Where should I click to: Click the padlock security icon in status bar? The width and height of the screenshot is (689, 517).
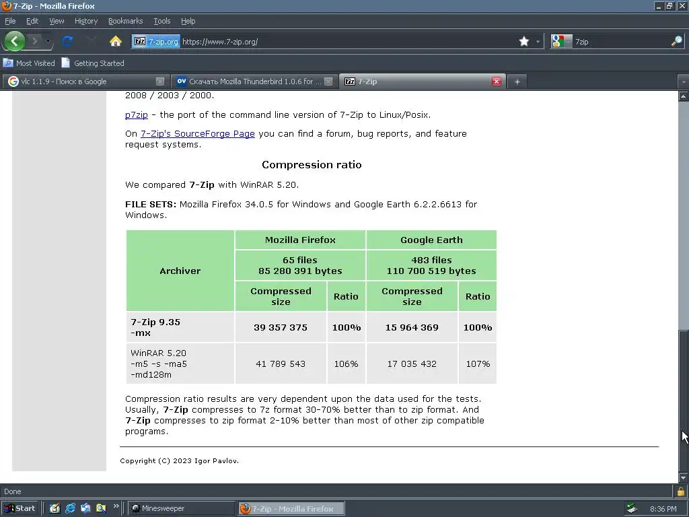681,491
